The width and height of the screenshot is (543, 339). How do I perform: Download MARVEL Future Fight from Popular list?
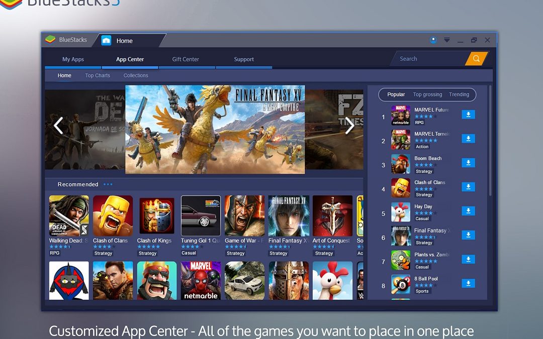pyautogui.click(x=468, y=115)
